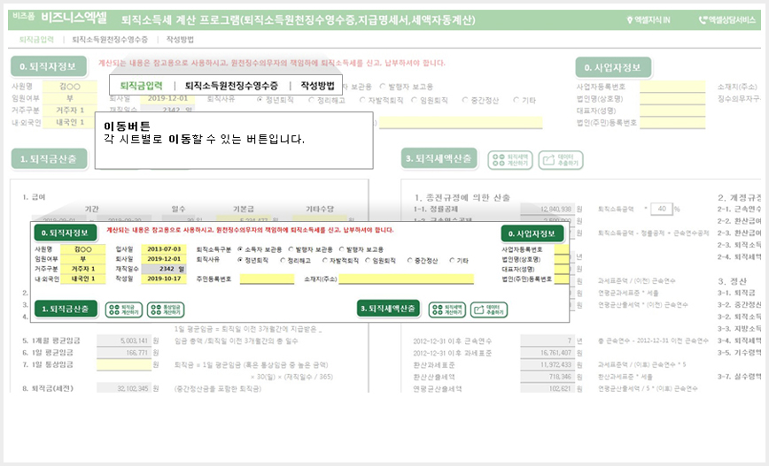This screenshot has height=466, width=769.
Task: Click 퇴직금 계산하기 icon button in highlighted panel
Action: click(x=124, y=309)
